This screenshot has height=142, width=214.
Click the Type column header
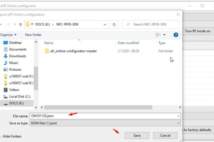[162, 43]
